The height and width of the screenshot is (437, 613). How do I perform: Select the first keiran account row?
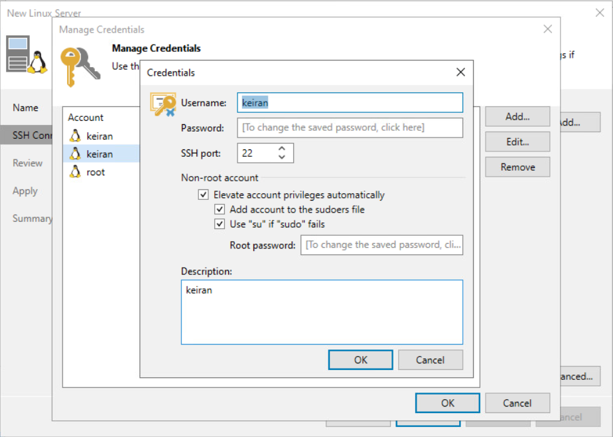102,136
